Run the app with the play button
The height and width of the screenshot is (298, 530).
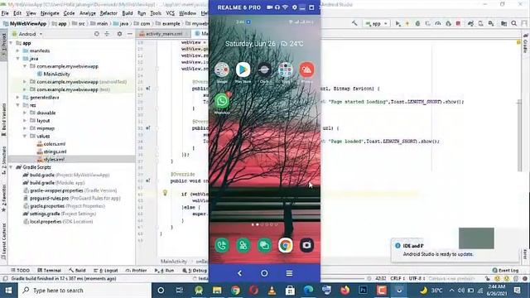tap(397, 24)
